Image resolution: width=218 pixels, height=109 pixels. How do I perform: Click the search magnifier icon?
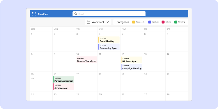[76, 14]
